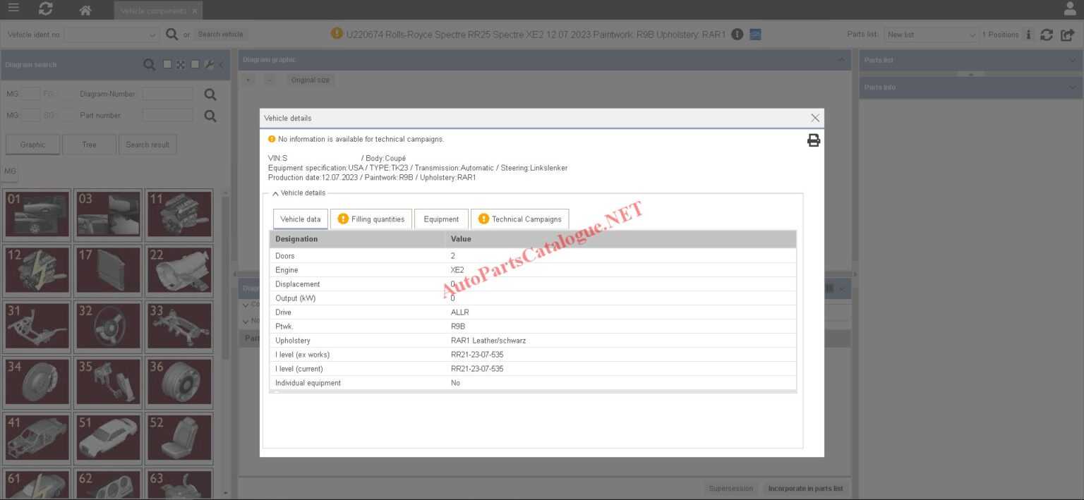This screenshot has width=1084, height=500.
Task: Open the Filling quantities tab
Action: [371, 219]
